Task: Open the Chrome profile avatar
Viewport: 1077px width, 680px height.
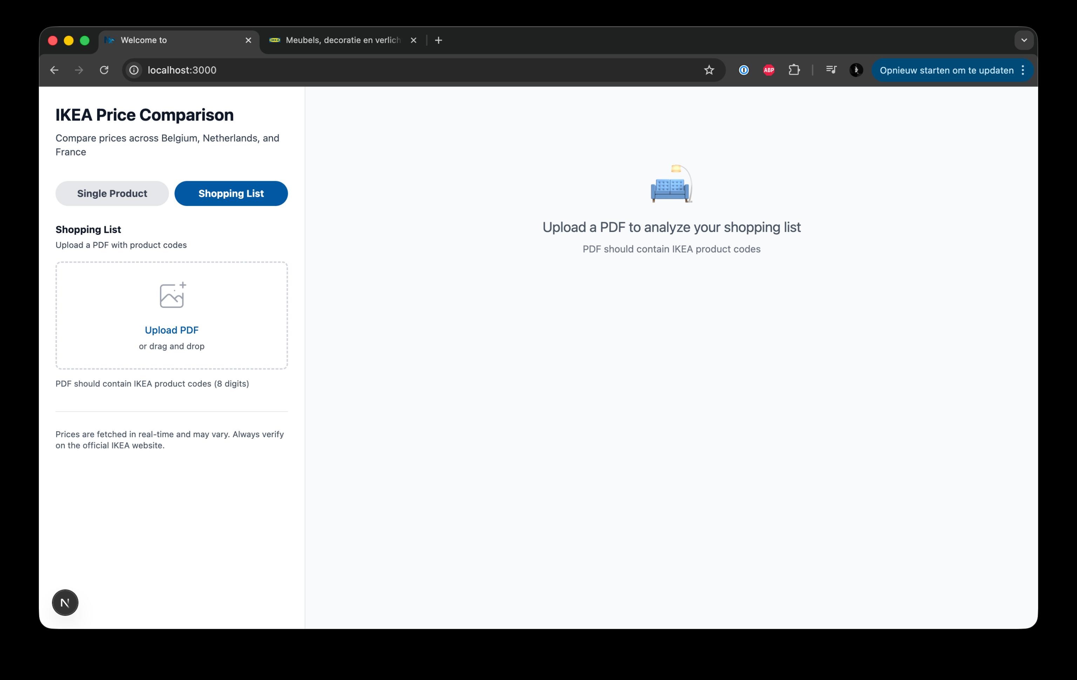Action: click(x=856, y=70)
